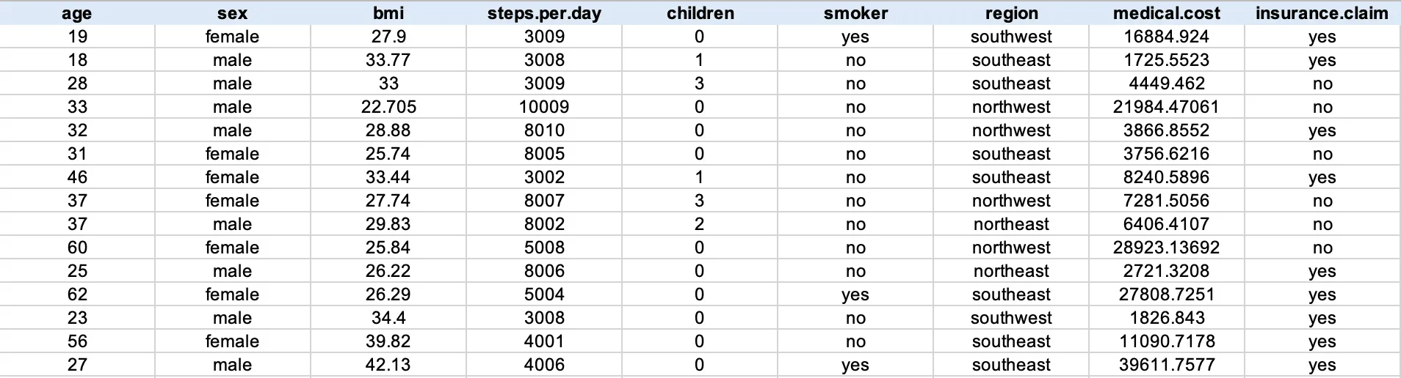This screenshot has height=378, width=1401.
Task: Click the bmi column header
Action: (388, 13)
